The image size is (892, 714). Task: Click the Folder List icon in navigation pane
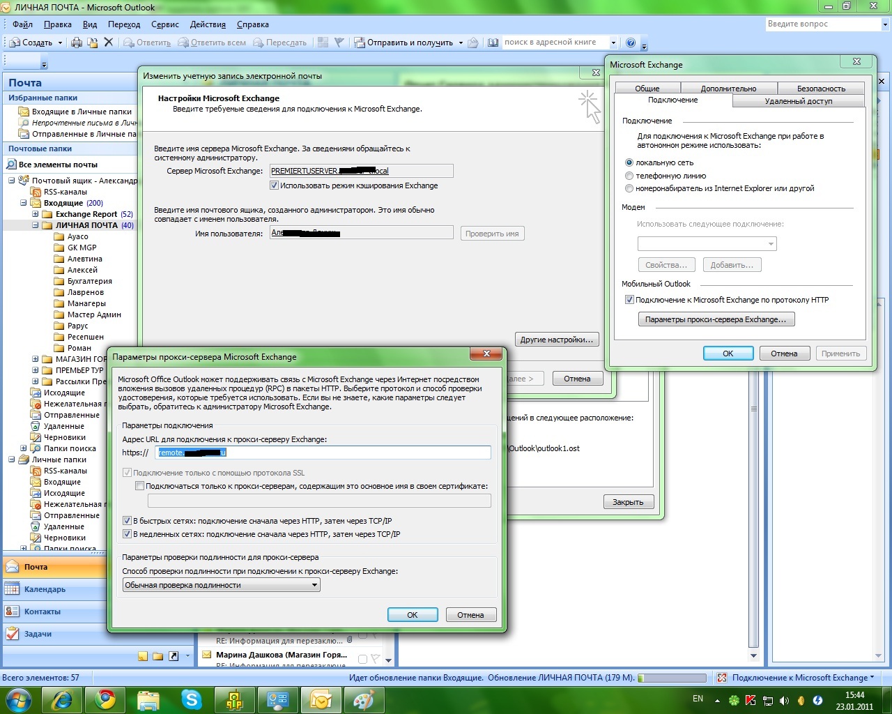pos(158,656)
